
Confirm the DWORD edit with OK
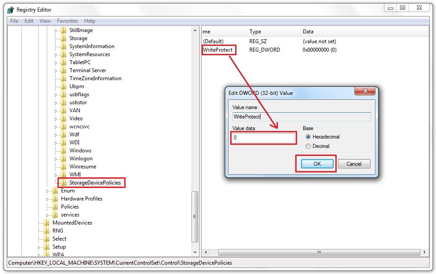coord(317,164)
